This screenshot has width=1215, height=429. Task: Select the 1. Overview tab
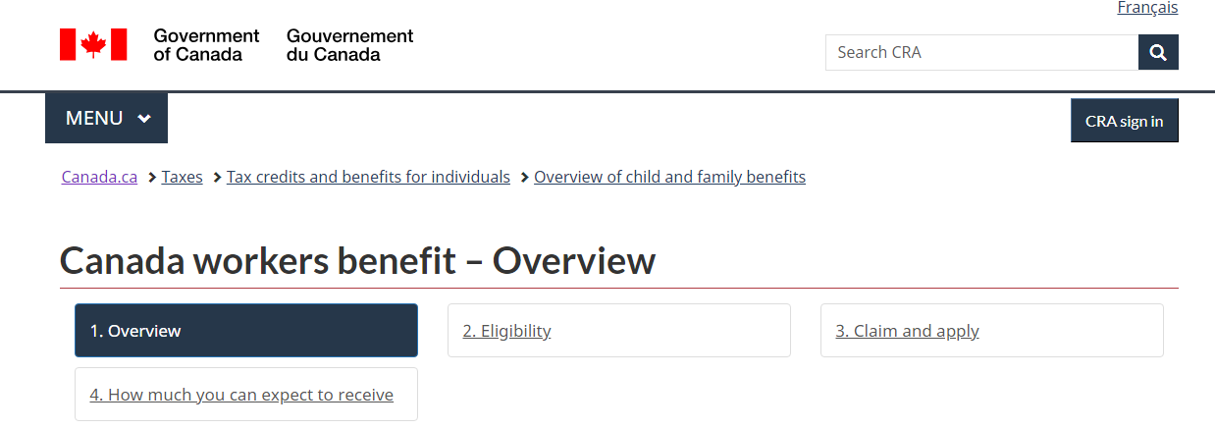point(246,331)
